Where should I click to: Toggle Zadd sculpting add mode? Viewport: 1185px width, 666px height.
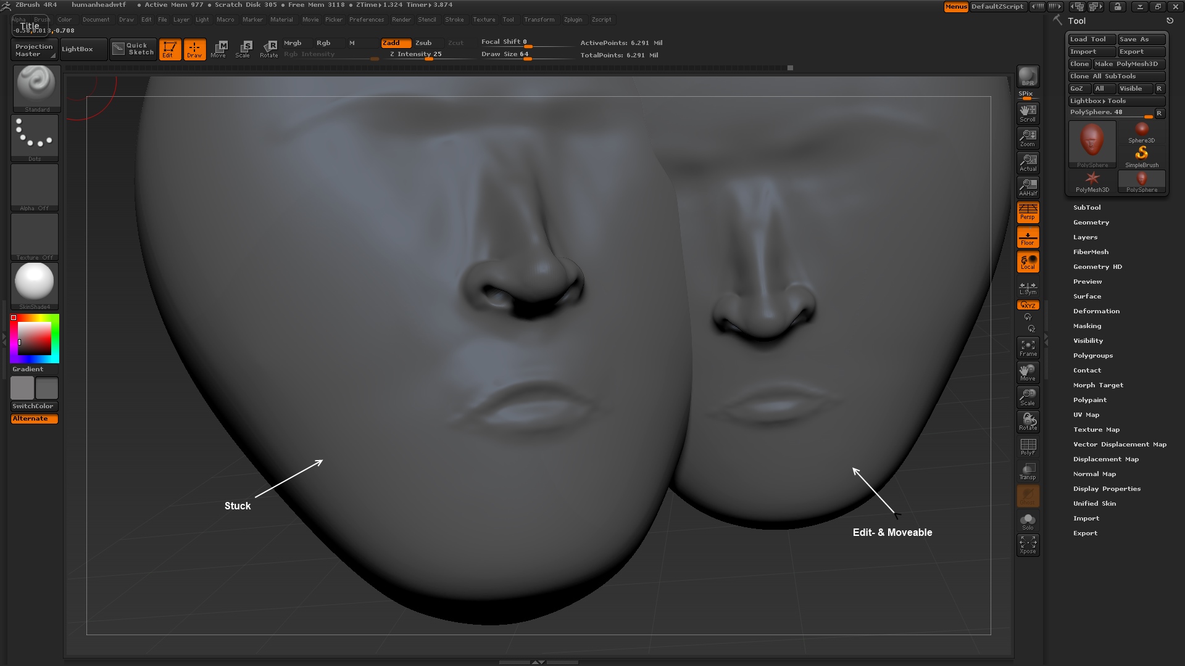click(391, 43)
